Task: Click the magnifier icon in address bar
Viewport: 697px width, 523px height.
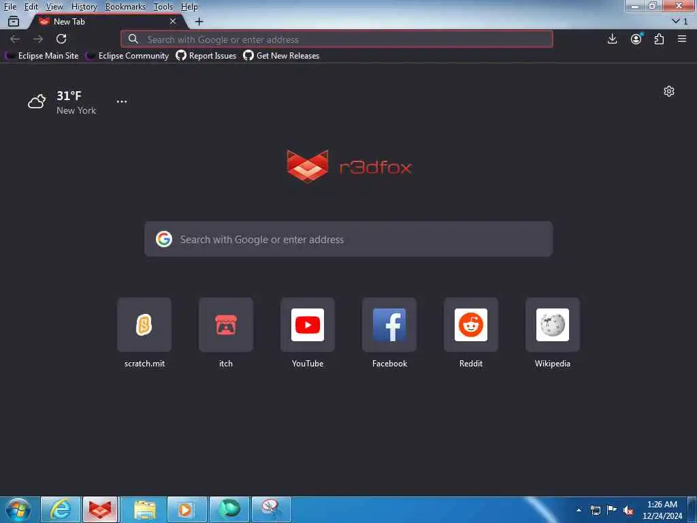Action: (133, 39)
